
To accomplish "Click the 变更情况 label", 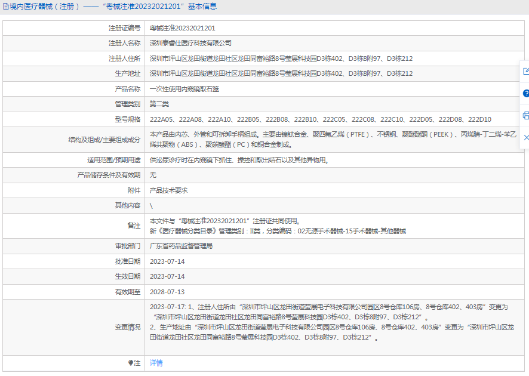I will click(128, 327).
